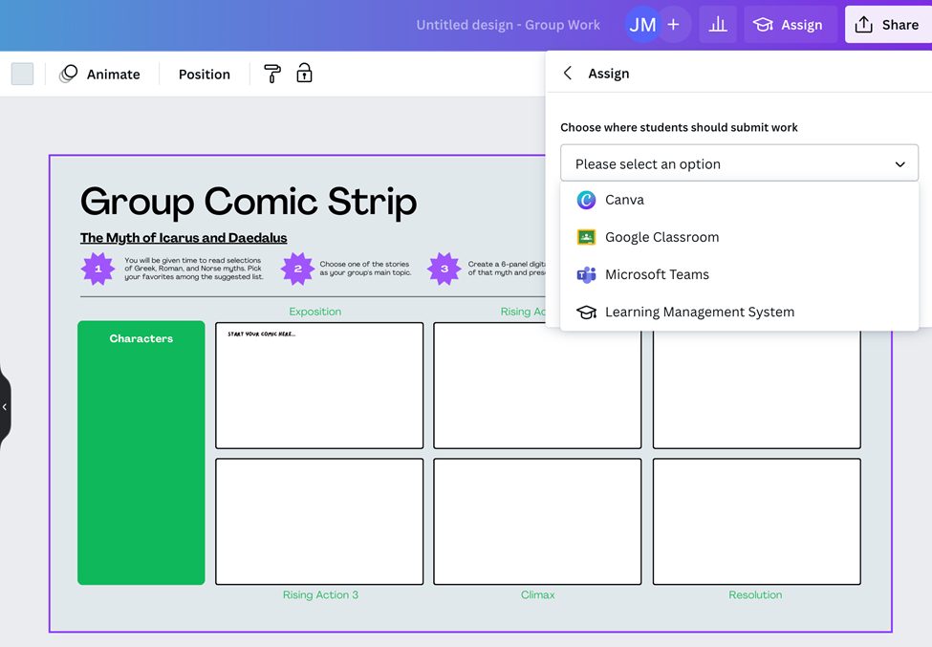Lock the selected element

304,74
